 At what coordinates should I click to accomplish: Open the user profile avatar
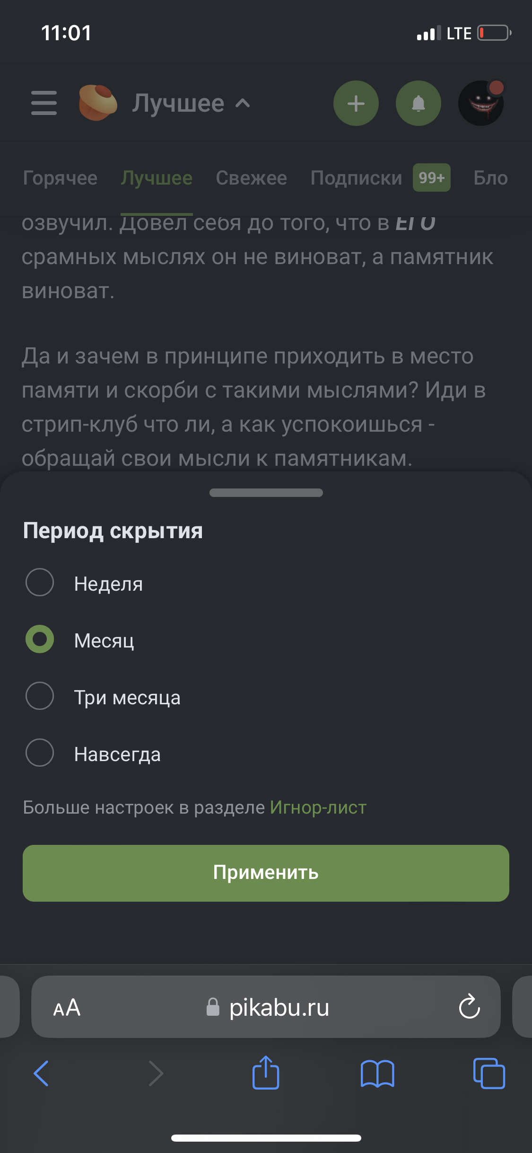point(481,103)
